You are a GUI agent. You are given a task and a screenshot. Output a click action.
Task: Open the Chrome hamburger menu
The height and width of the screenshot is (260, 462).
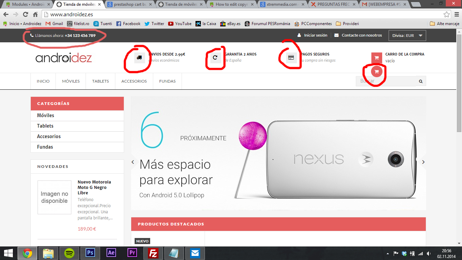[456, 15]
